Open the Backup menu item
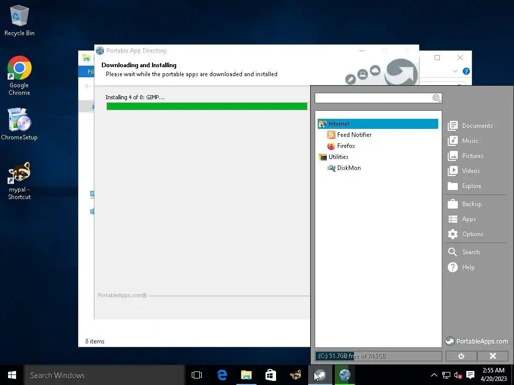Viewport: 514px width, 385px height. [465, 204]
